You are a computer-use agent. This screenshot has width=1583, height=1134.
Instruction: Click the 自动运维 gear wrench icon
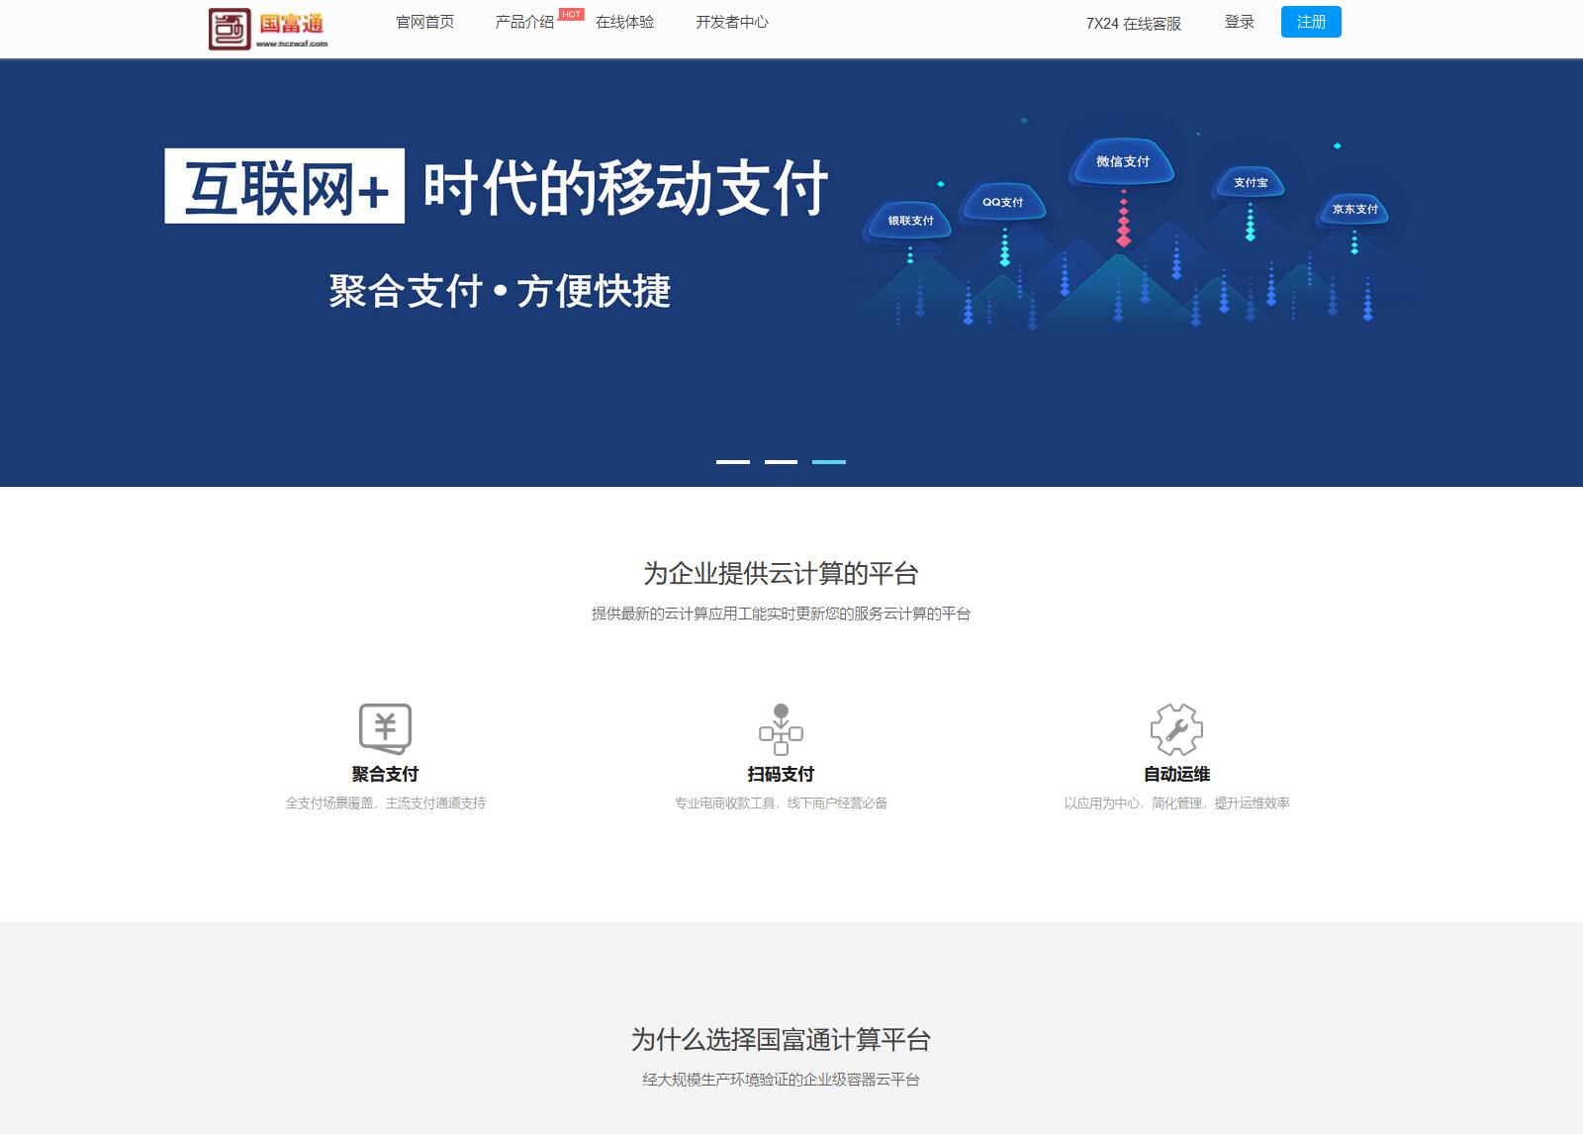click(1176, 729)
